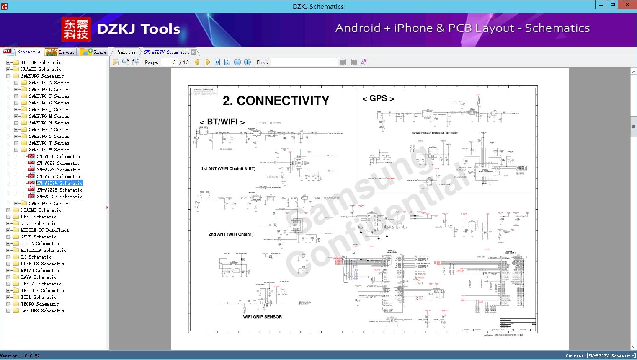The width and height of the screenshot is (637, 360).
Task: Open the Share tab
Action: tap(93, 52)
